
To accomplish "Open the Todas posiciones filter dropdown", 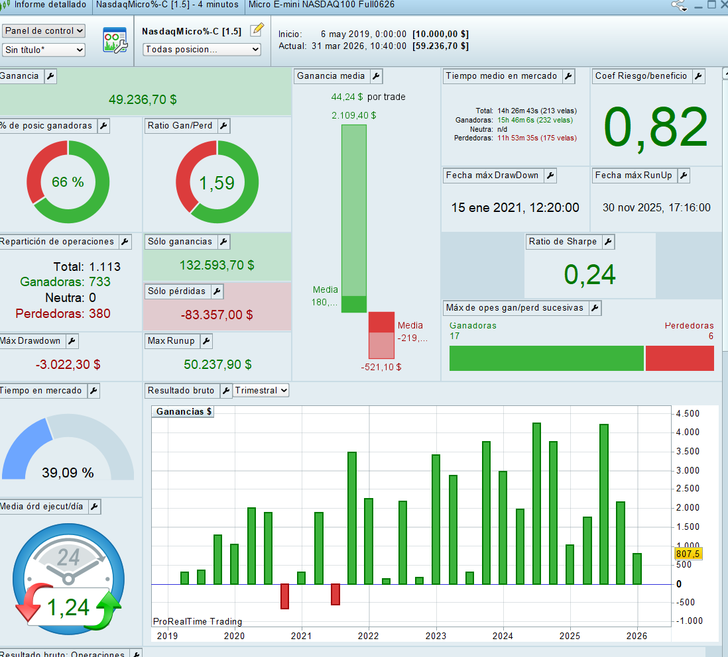I will [x=202, y=50].
